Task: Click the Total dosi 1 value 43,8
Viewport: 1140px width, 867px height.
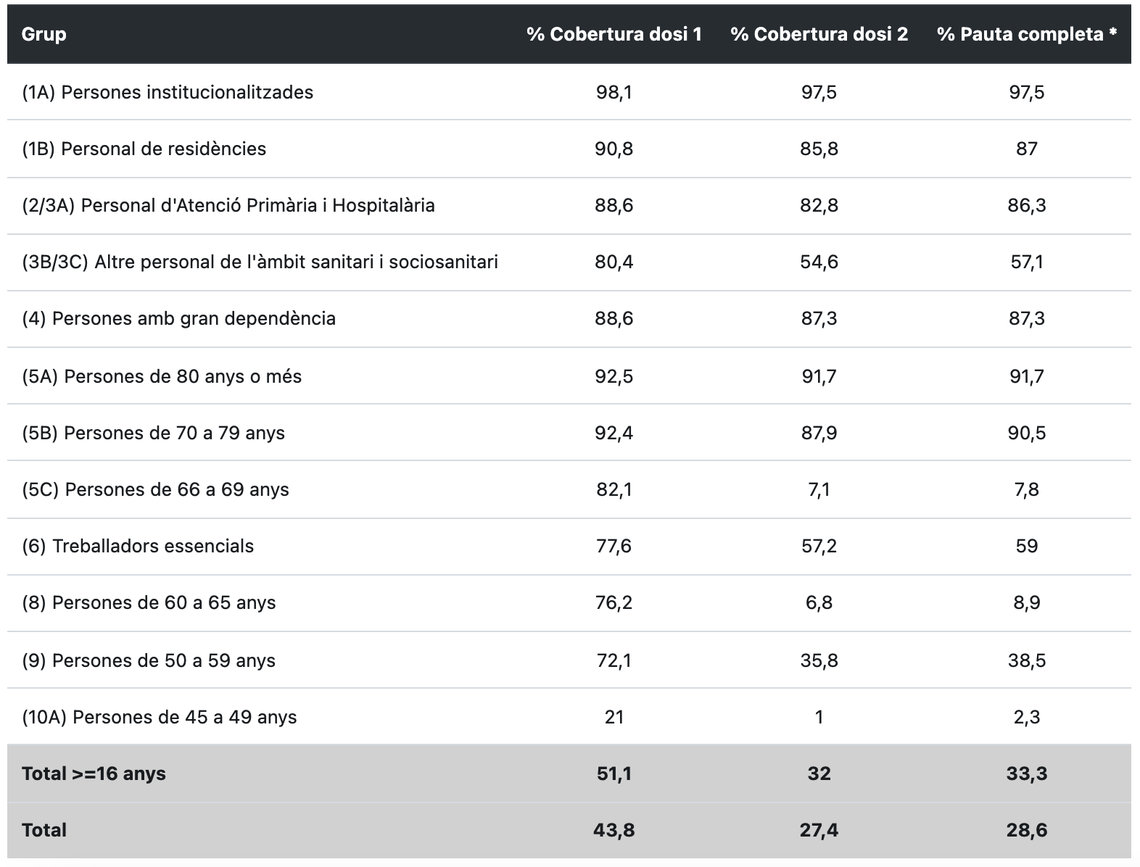Action: click(x=614, y=830)
